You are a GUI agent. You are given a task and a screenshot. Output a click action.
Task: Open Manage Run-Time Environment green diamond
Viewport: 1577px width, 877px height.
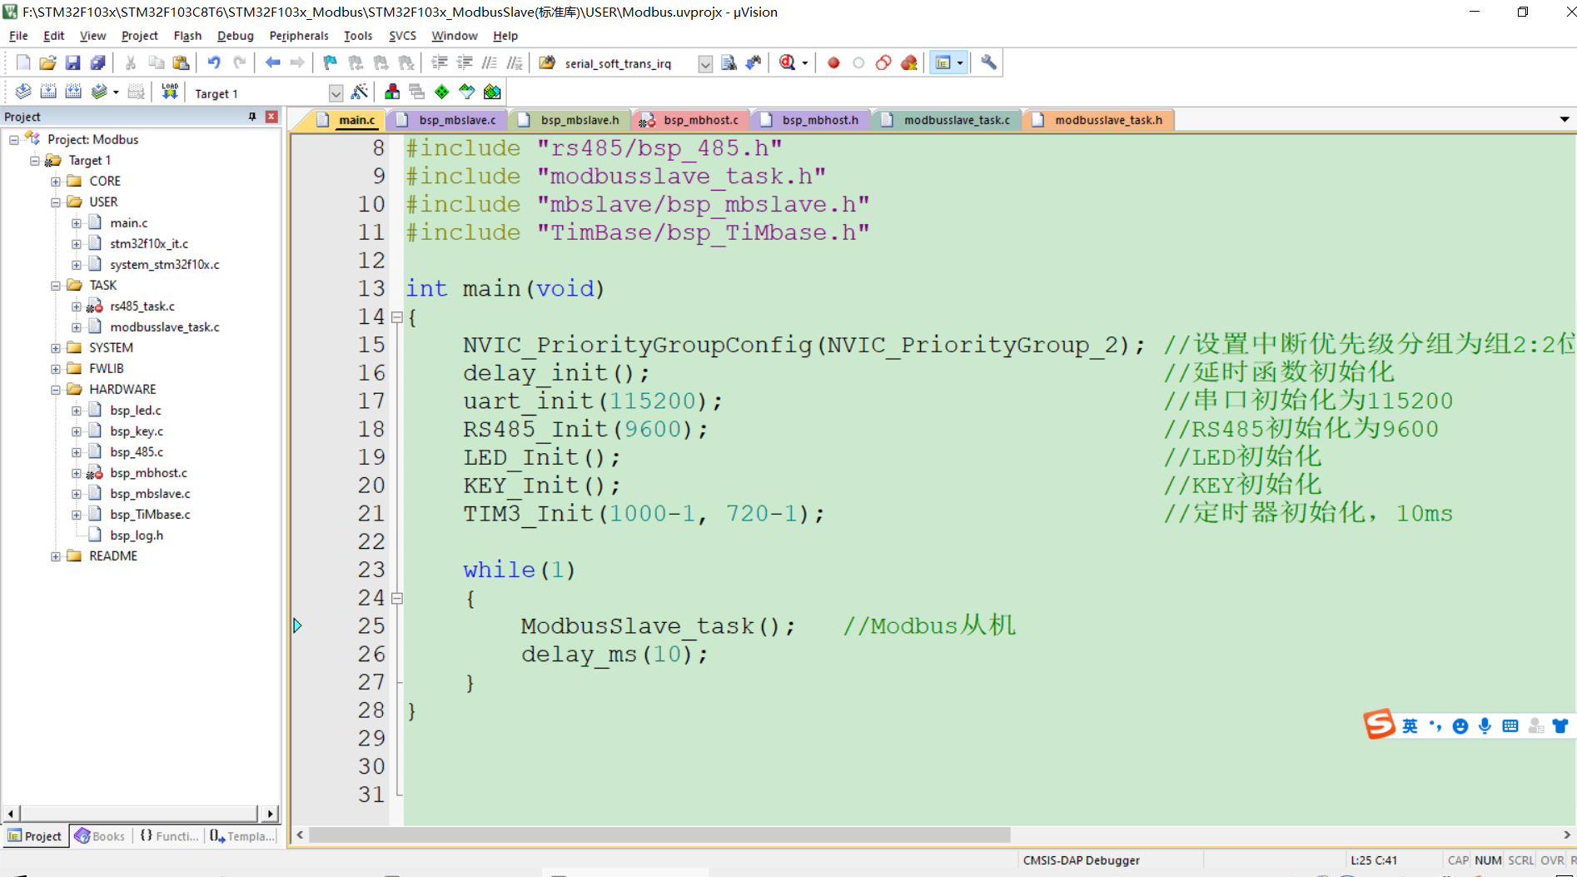click(442, 92)
